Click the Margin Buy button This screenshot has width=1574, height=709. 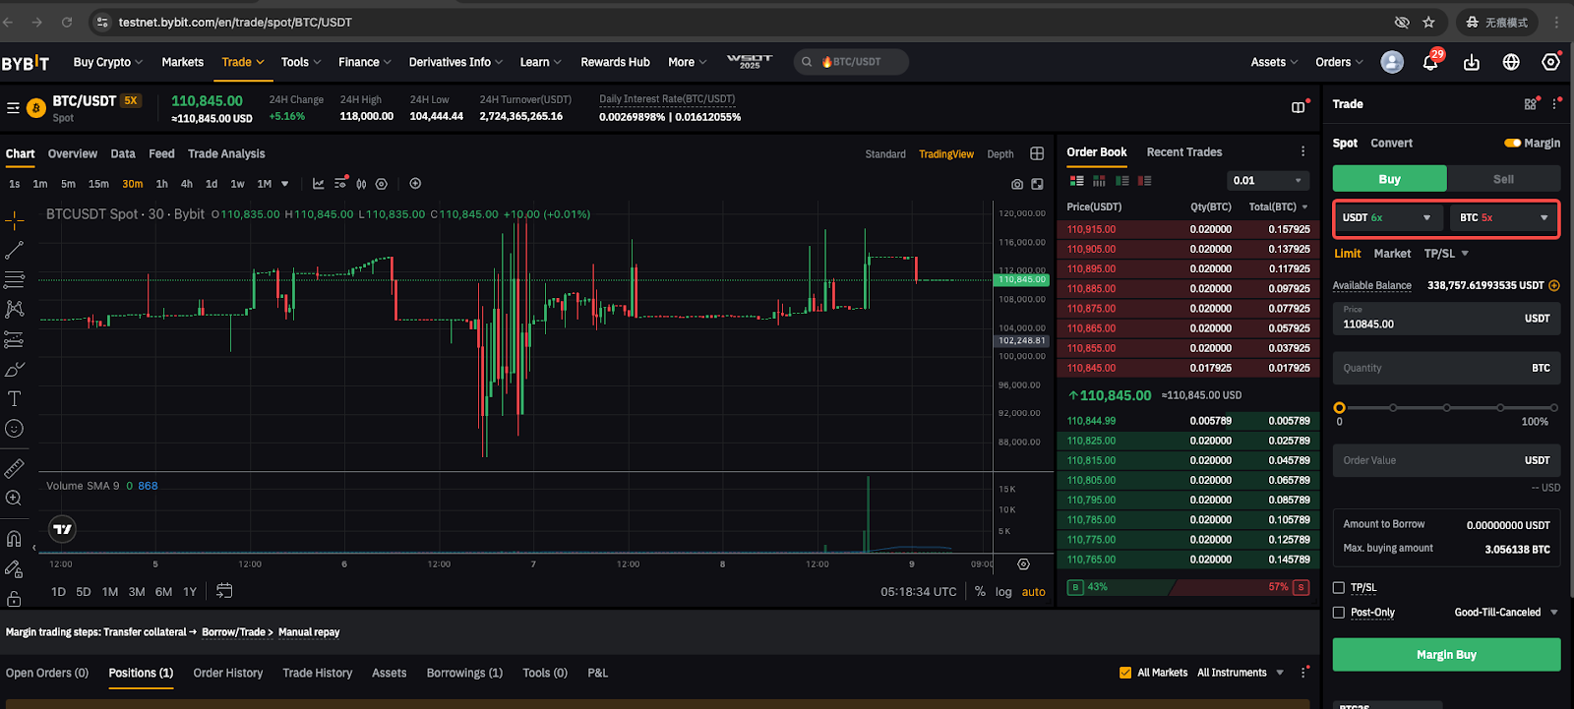[1446, 655]
